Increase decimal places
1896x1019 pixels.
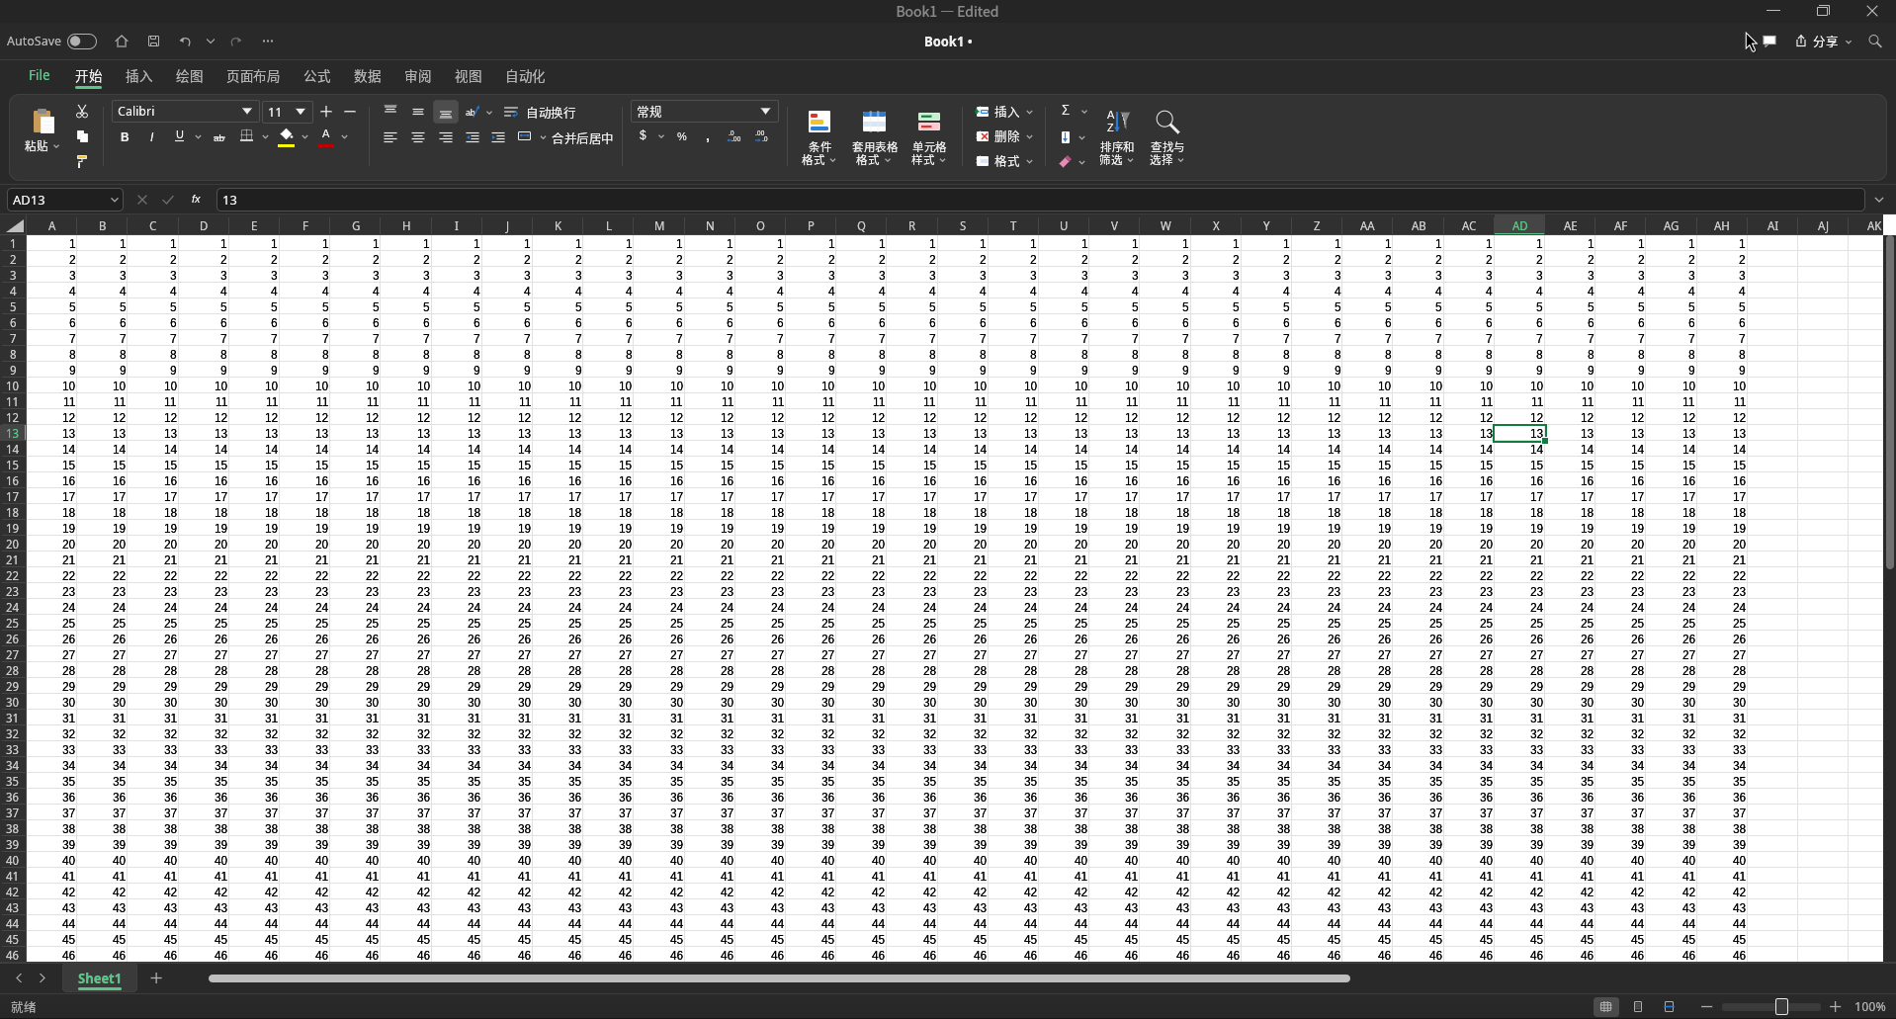tap(733, 136)
